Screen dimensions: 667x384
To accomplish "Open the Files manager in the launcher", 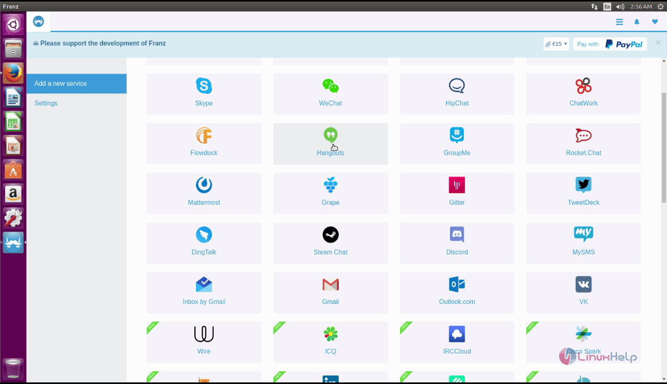I will point(13,49).
